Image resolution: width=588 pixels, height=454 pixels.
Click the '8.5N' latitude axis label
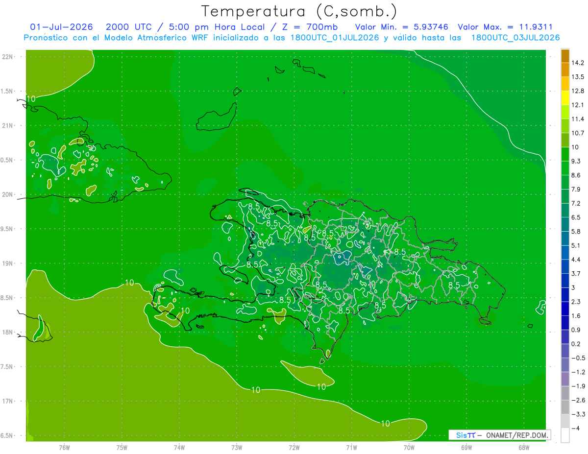(7, 298)
